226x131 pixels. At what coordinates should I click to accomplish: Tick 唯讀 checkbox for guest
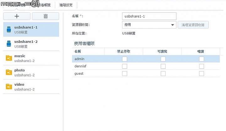(202, 73)
